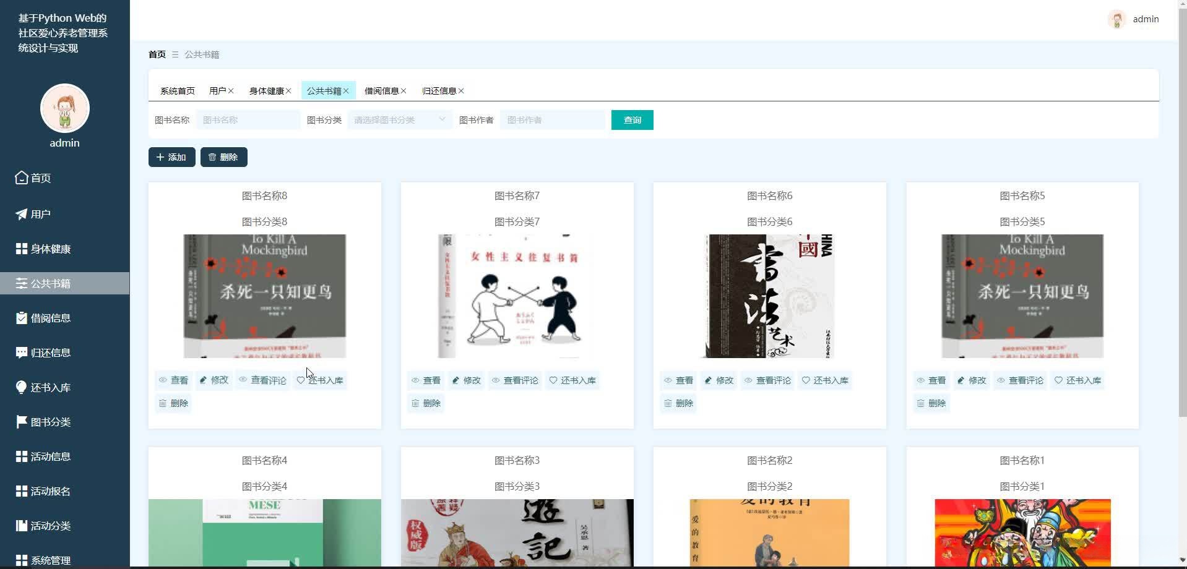Open the 请选择图书分类 dropdown

pos(399,119)
